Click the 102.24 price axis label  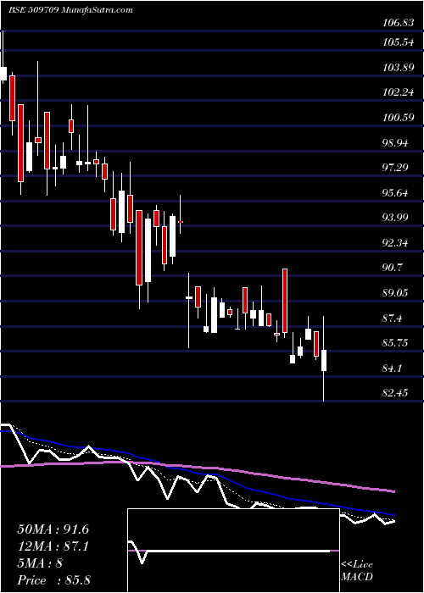pyautogui.click(x=398, y=92)
